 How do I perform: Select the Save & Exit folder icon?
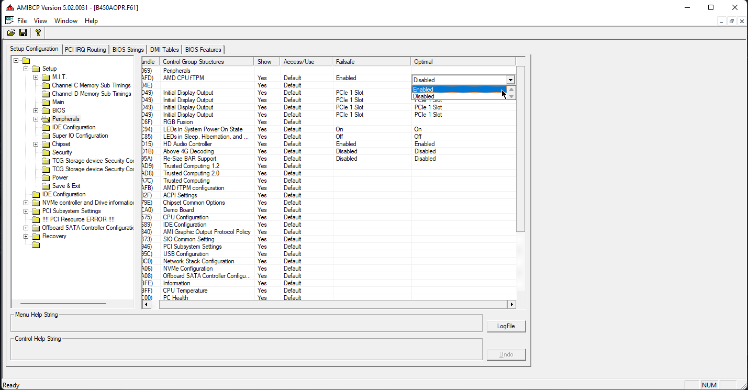click(46, 186)
